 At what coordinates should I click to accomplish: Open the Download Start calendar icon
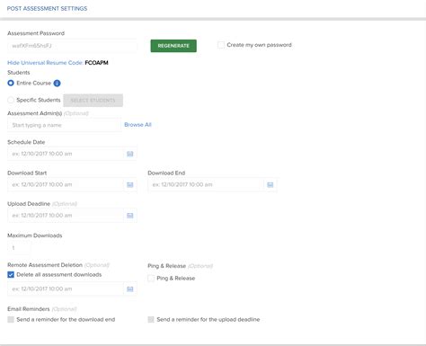pyautogui.click(x=130, y=185)
